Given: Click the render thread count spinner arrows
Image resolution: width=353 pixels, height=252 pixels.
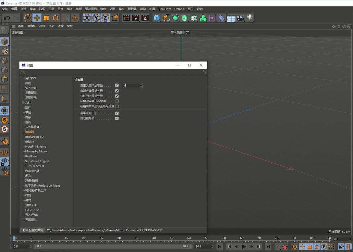Looking at the screenshot, I should coord(141,86).
